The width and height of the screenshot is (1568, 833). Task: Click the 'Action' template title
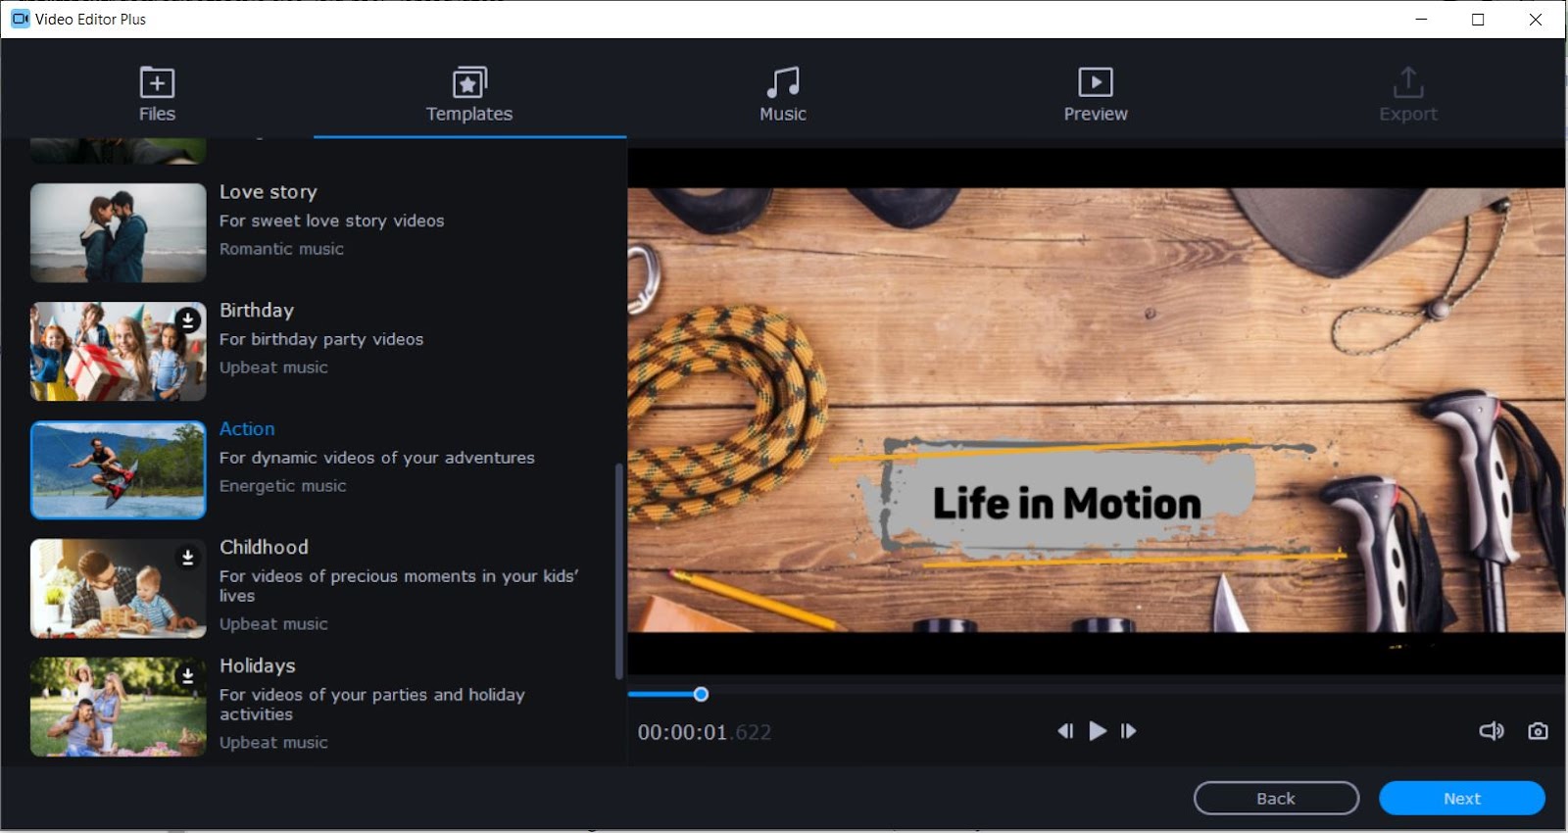(247, 428)
